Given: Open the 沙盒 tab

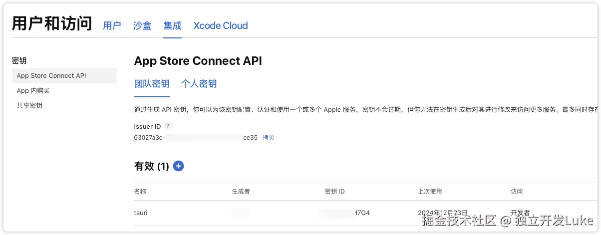Looking at the screenshot, I should [x=142, y=25].
